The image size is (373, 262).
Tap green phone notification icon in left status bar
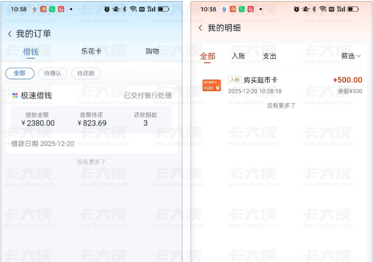[x=52, y=9]
